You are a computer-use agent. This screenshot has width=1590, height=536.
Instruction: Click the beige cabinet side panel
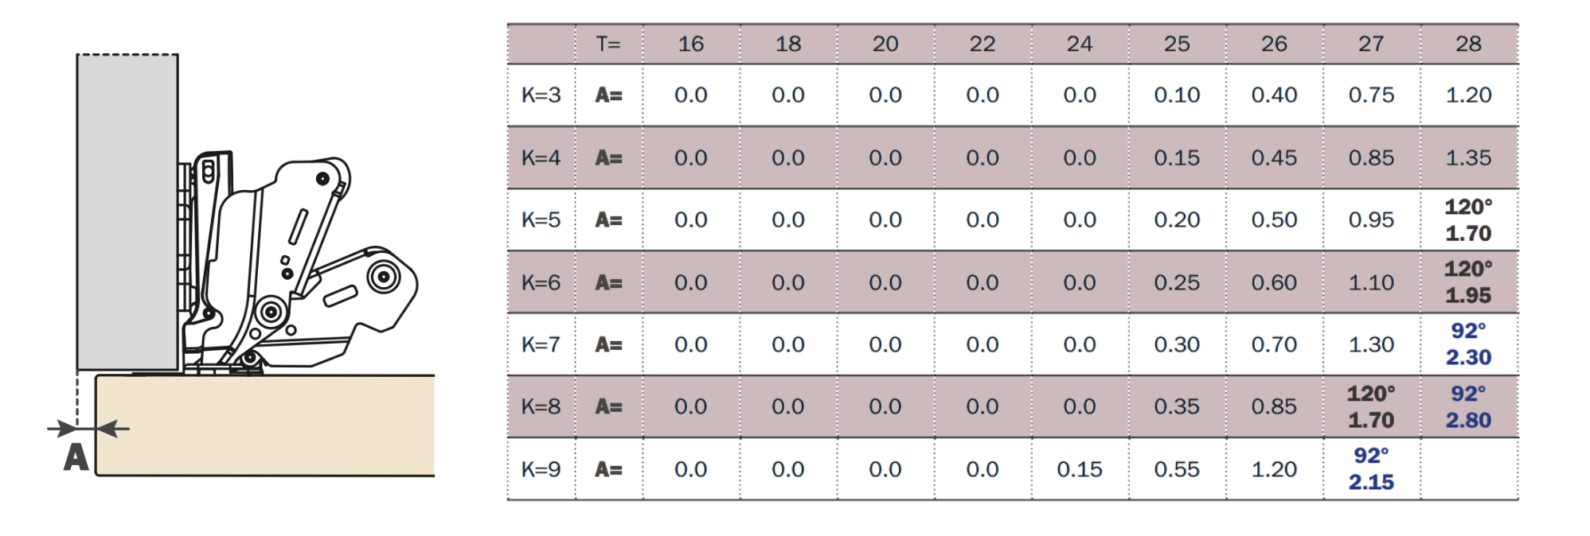point(265,425)
